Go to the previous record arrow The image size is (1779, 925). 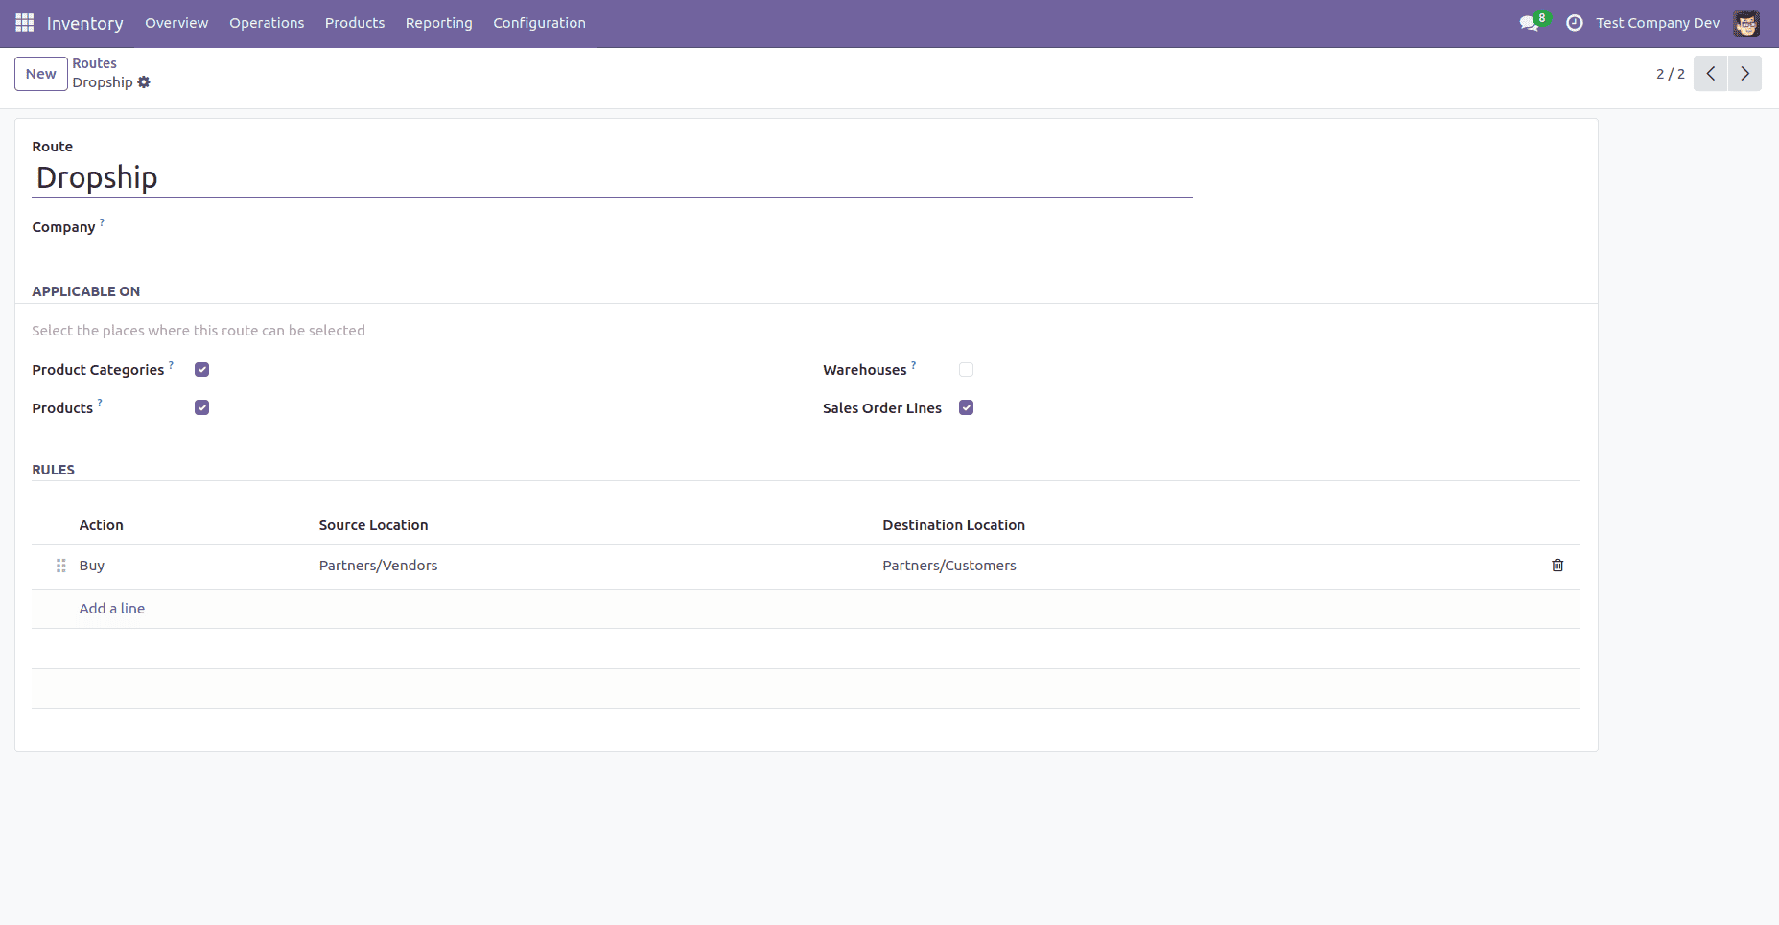click(x=1711, y=73)
